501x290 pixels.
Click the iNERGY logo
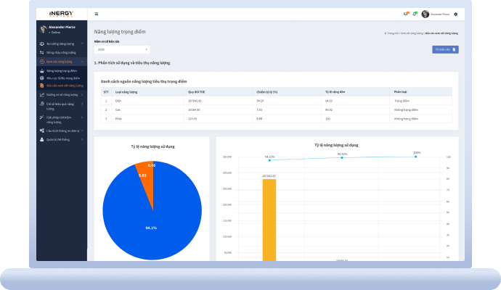click(x=61, y=13)
